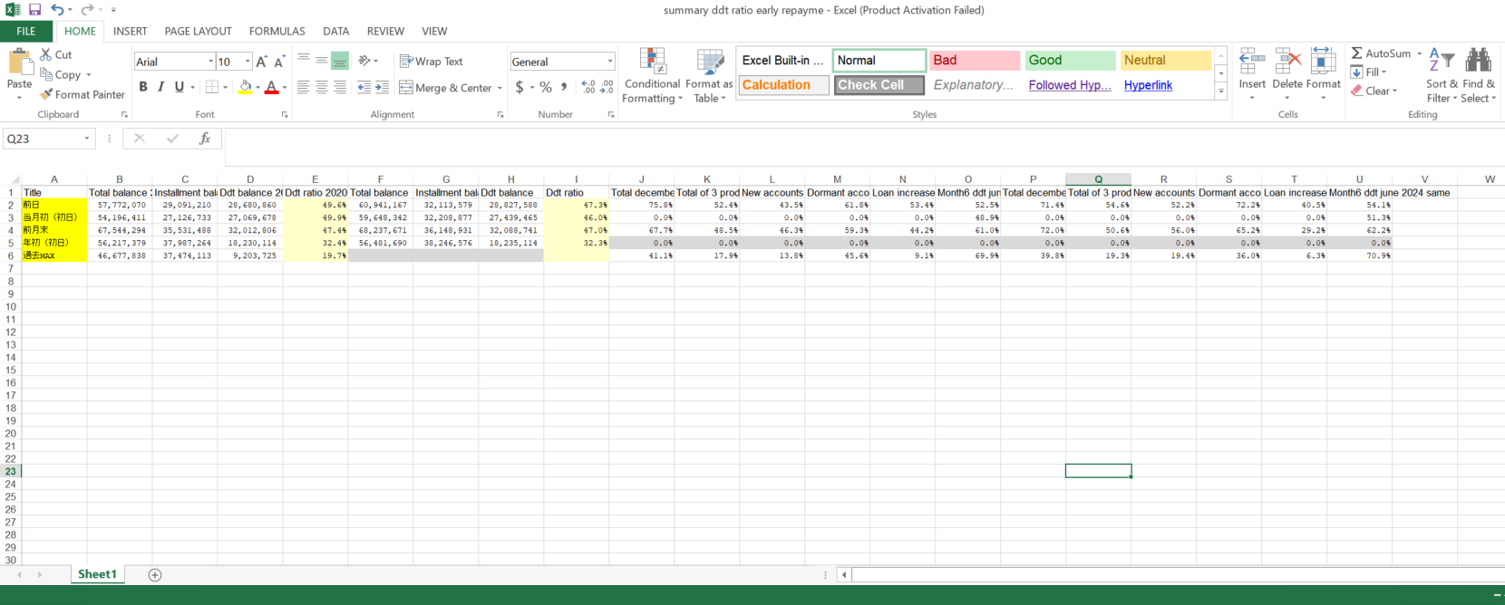Toggle center horizontal alignment
Image resolution: width=1505 pixels, height=605 pixels.
pyautogui.click(x=322, y=87)
